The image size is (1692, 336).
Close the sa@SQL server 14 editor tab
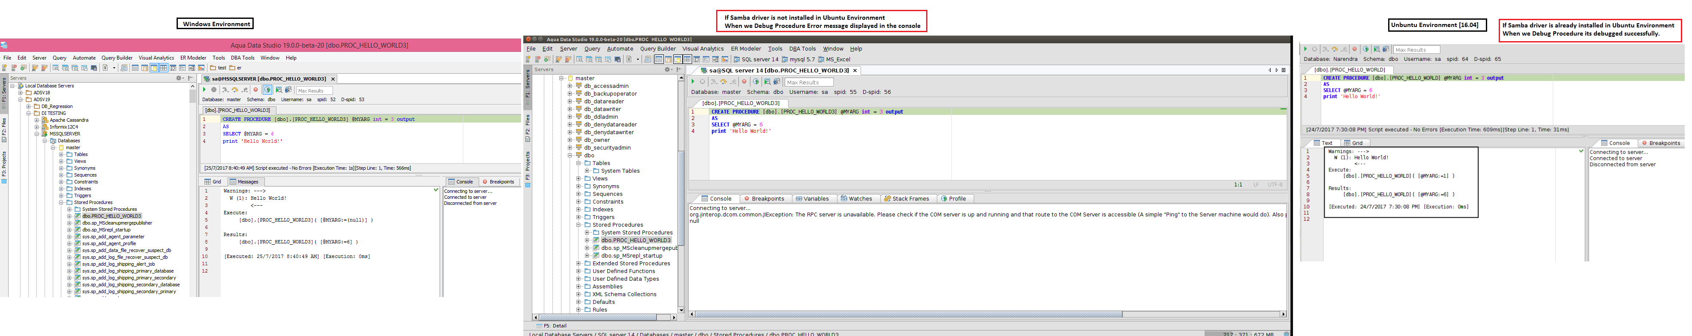pyautogui.click(x=855, y=70)
